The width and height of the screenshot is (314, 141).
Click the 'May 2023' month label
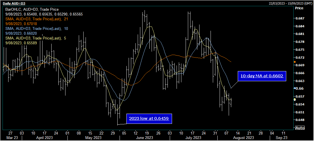tap(93, 138)
